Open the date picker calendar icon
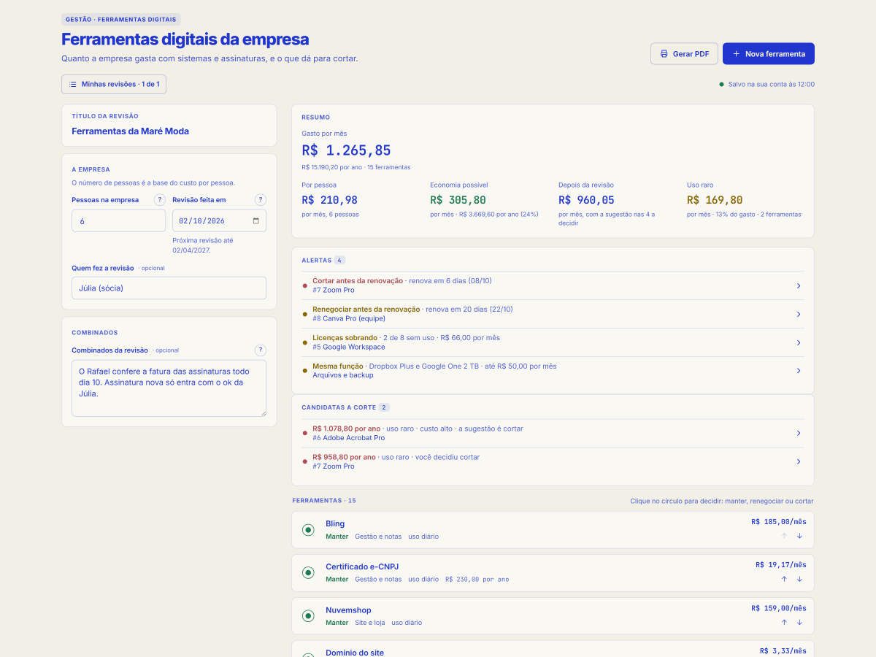Screen dimensions: 876x657 tap(255, 221)
